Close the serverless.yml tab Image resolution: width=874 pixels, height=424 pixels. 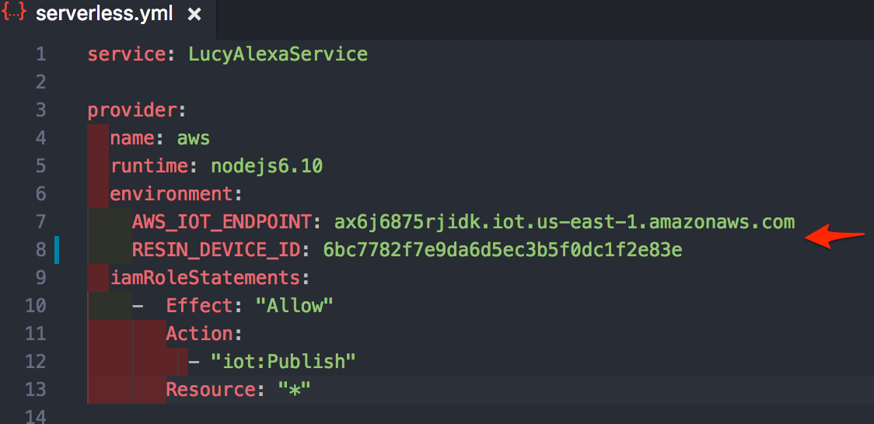coord(194,15)
